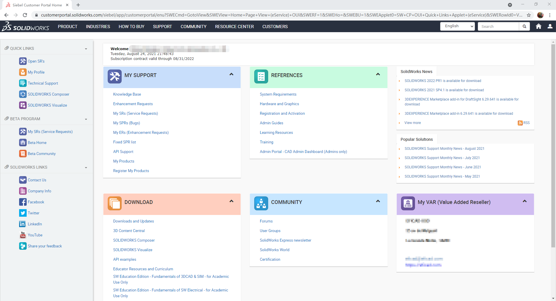Open the COMMUNITY menu
This screenshot has height=301, width=556.
193,26
